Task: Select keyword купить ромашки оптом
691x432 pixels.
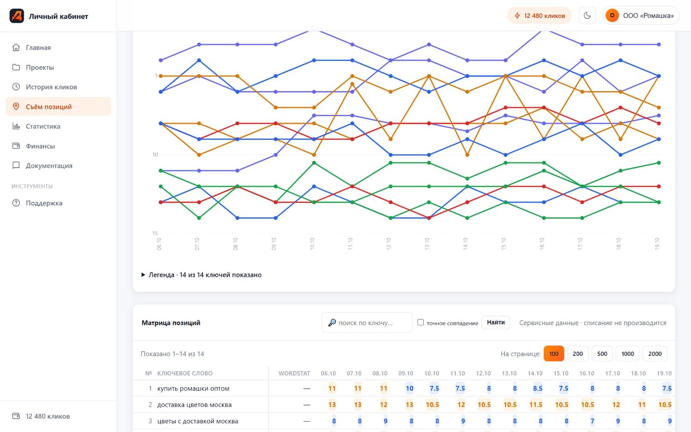Action: 193,388
